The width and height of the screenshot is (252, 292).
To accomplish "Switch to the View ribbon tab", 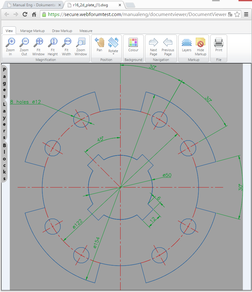I will pos(9,31).
